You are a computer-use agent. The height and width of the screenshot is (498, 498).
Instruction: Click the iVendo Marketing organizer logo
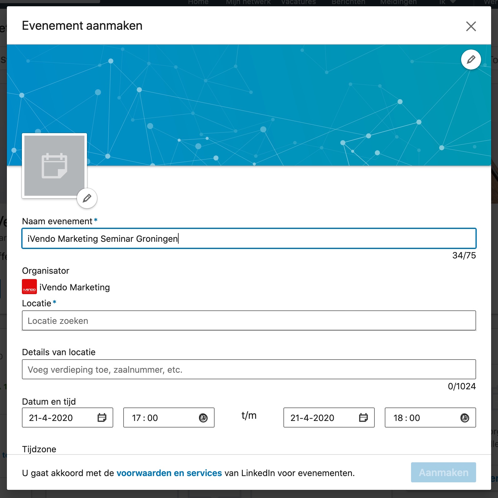29,287
